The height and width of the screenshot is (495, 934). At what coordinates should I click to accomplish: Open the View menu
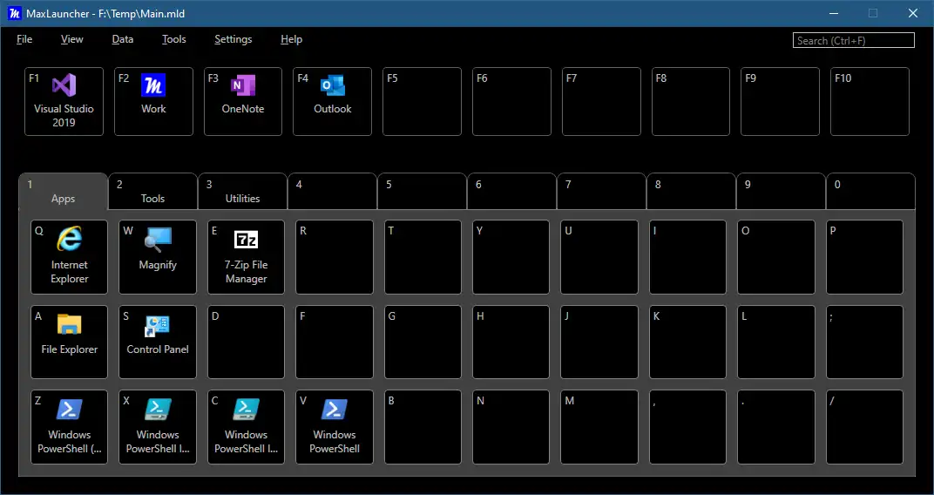pyautogui.click(x=72, y=39)
